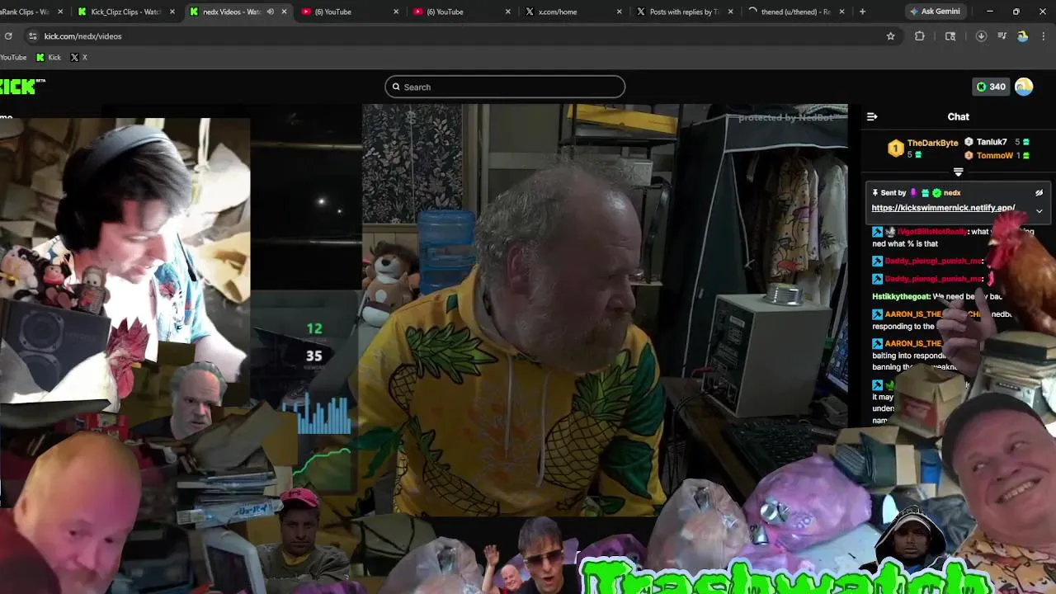
Task: Open the media control toolbar icon
Action: 1002,36
